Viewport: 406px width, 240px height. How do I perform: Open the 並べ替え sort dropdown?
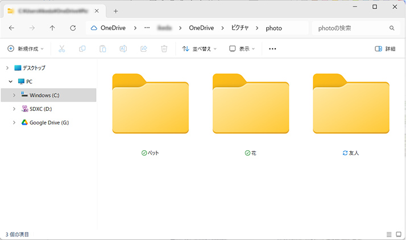coord(200,49)
